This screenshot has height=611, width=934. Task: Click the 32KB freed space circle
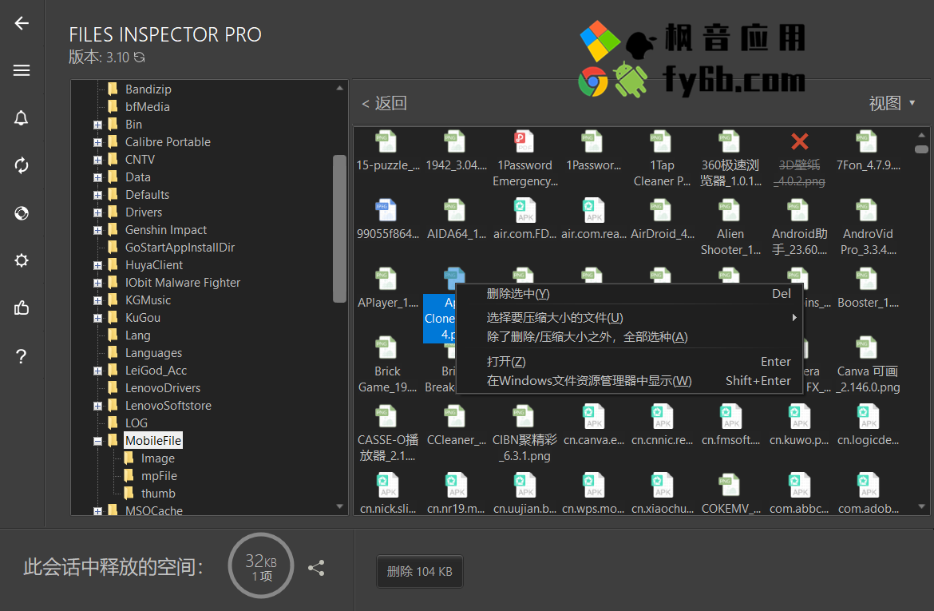coord(261,566)
